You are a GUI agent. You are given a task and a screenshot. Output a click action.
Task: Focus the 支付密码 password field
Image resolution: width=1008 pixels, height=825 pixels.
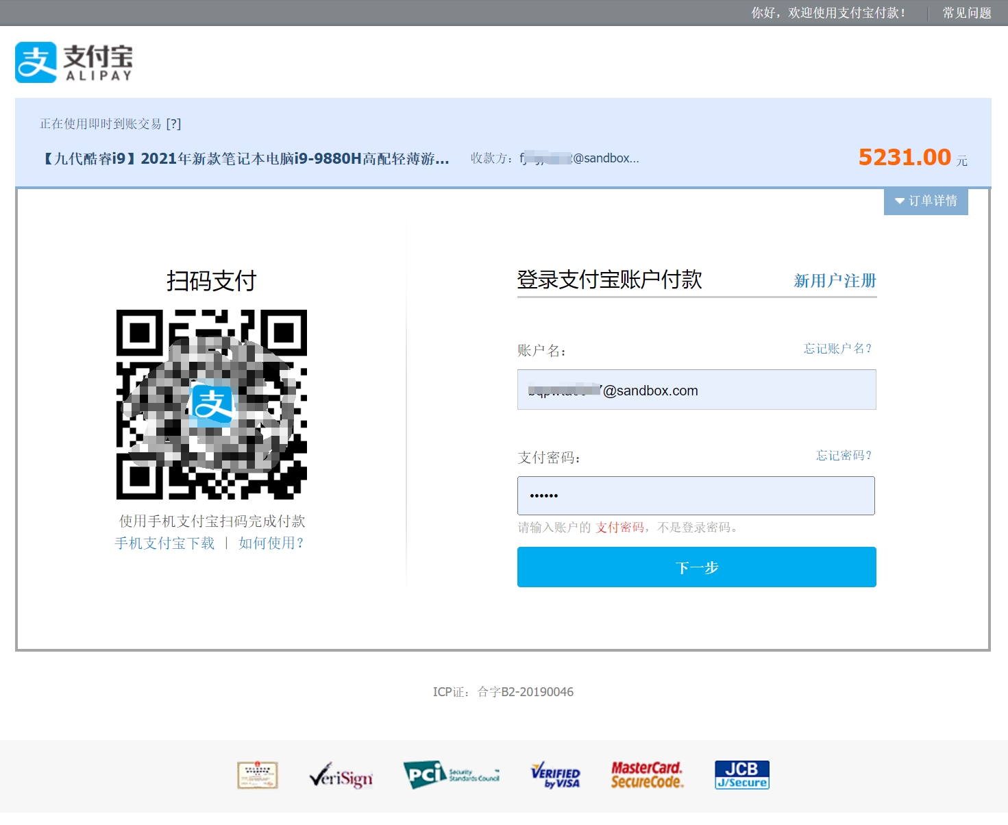[x=696, y=495]
